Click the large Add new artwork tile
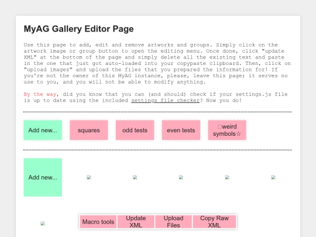The width and height of the screenshot is (316, 237). click(x=43, y=177)
